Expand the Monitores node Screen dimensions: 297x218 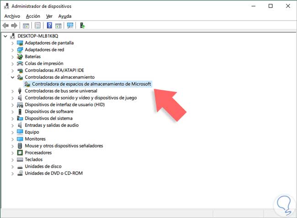12,139
